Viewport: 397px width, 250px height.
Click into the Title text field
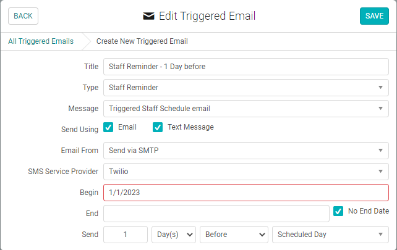coord(246,67)
